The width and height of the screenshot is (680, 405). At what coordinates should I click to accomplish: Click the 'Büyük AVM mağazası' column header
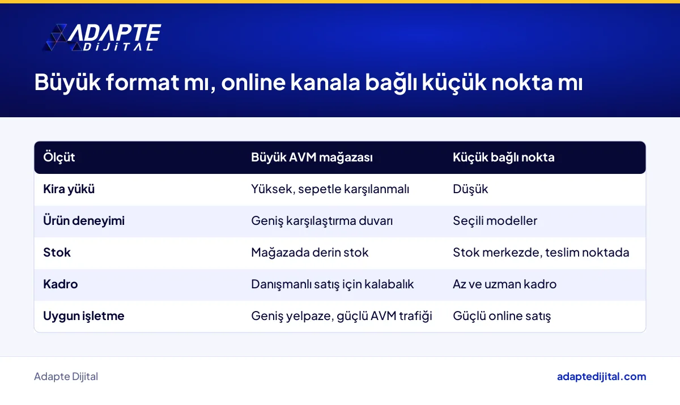click(x=312, y=157)
